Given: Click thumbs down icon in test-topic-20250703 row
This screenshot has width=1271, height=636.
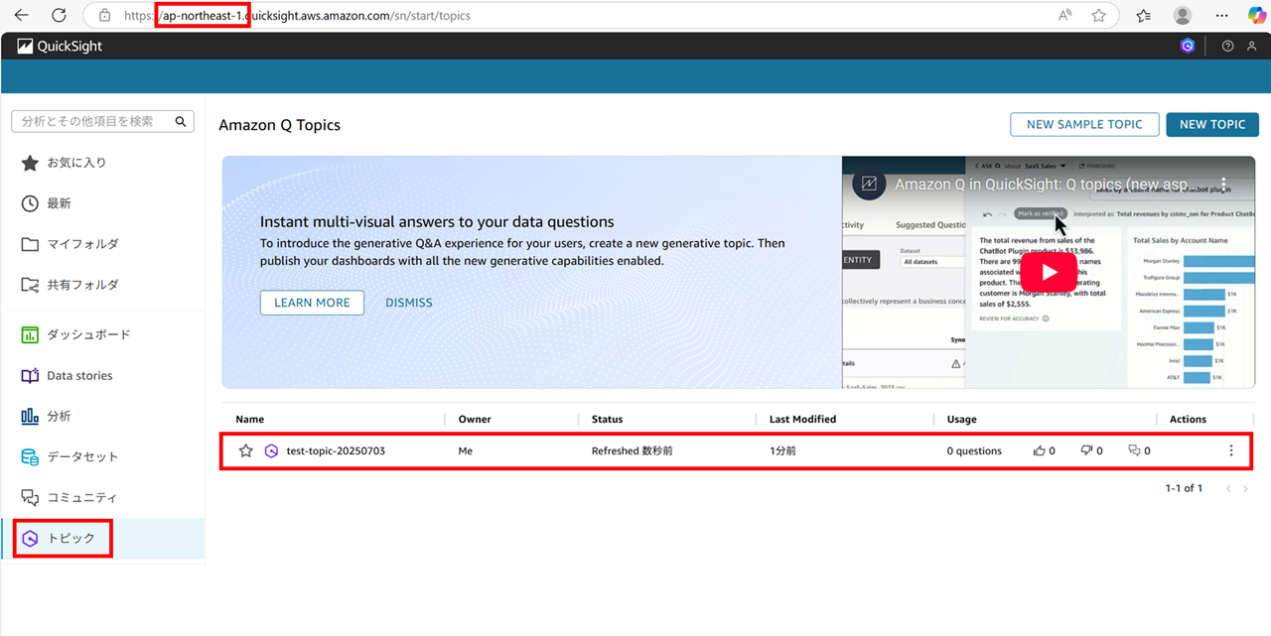Looking at the screenshot, I should pyautogui.click(x=1087, y=450).
